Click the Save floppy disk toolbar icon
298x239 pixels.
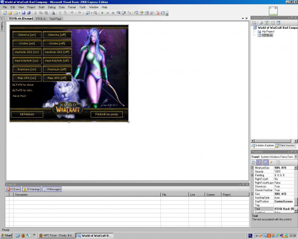coord(23,13)
